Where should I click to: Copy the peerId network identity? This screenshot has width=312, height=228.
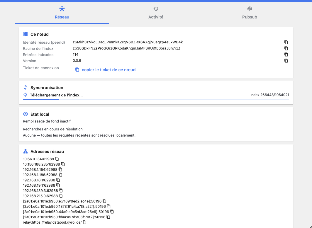[x=286, y=42]
